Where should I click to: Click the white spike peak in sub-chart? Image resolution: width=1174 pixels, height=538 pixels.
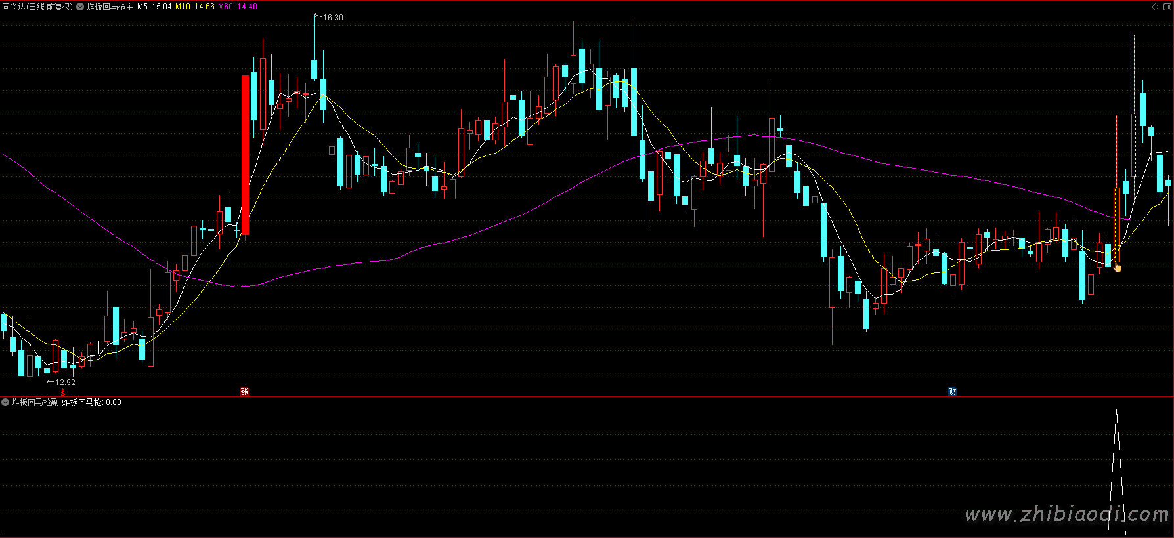click(x=1116, y=413)
